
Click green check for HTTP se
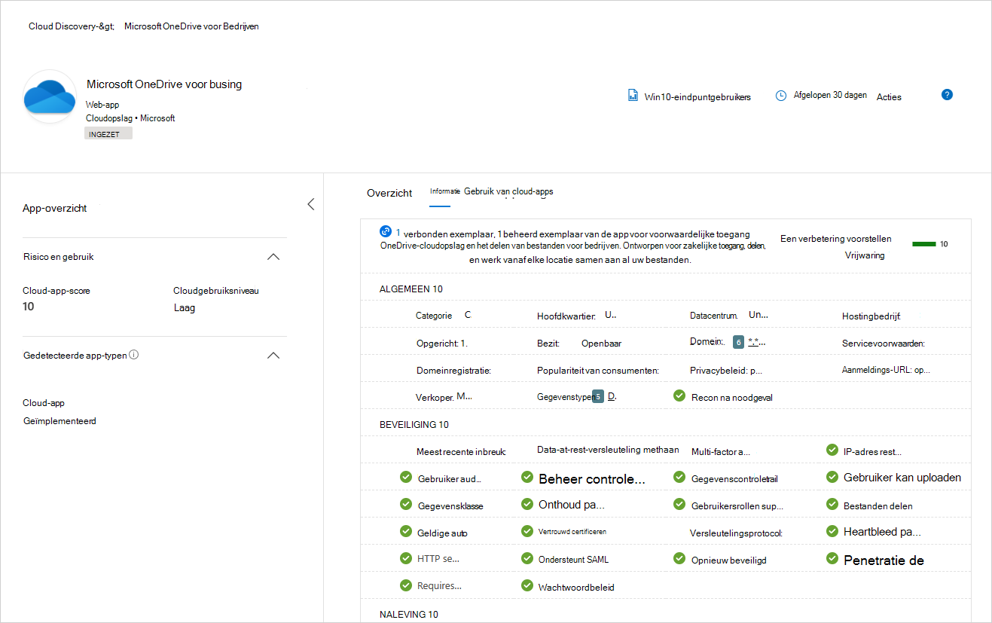(x=406, y=558)
